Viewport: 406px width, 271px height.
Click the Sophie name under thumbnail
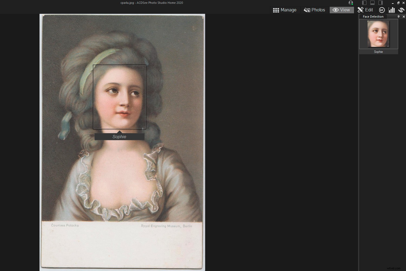point(378,52)
